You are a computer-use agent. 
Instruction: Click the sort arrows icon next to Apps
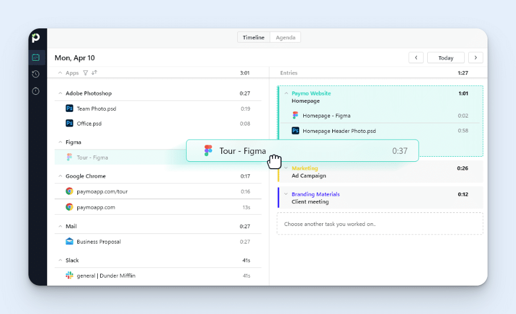click(x=94, y=73)
